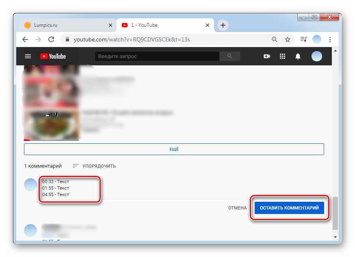Click the YouTube logo

pos(53,56)
